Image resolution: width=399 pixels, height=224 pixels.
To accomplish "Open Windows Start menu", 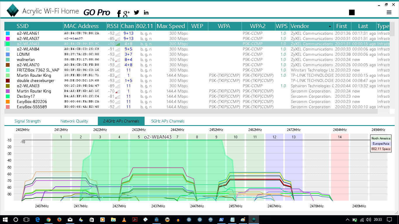I will coord(5,220).
